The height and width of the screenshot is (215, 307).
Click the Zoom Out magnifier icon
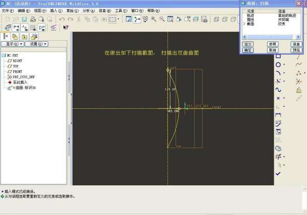point(162,19)
